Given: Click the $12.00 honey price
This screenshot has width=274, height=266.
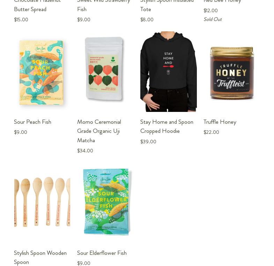Looking at the screenshot, I should [x=210, y=10].
